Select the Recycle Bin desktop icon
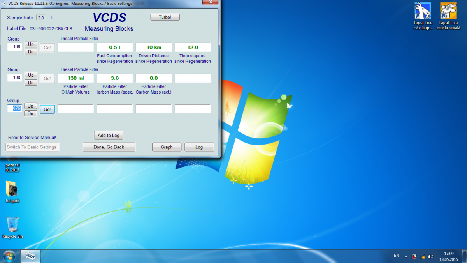The height and width of the screenshot is (263, 467). click(x=12, y=228)
